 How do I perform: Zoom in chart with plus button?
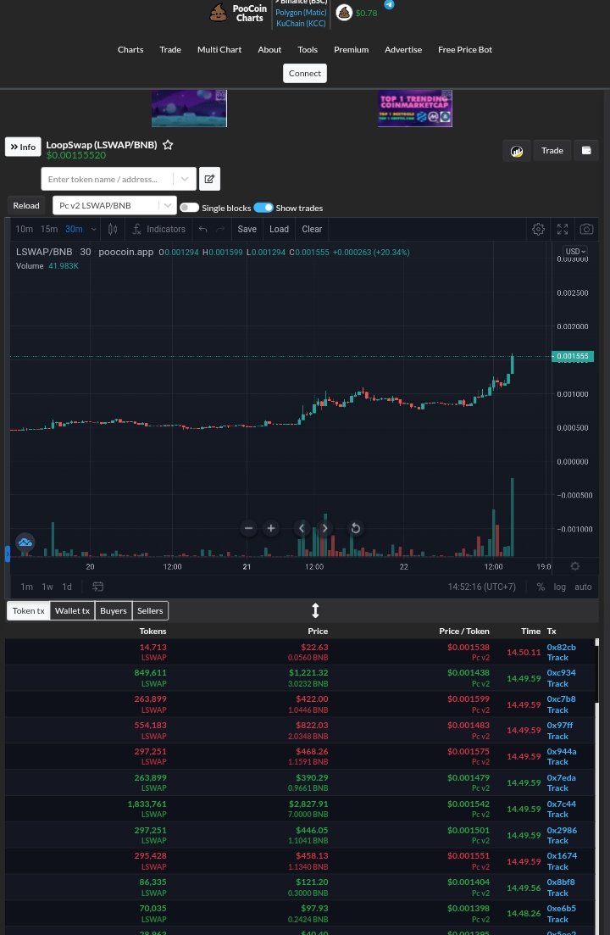click(271, 528)
